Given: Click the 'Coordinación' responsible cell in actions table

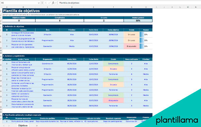Looking at the screenshot, I should coord(48,64).
